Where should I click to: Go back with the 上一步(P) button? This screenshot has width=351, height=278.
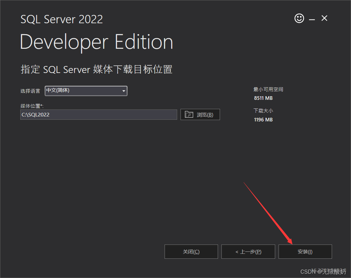click(248, 252)
